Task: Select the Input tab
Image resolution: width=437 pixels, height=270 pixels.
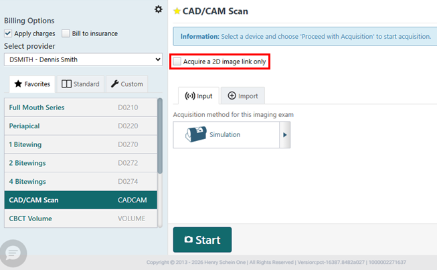Action: point(198,96)
